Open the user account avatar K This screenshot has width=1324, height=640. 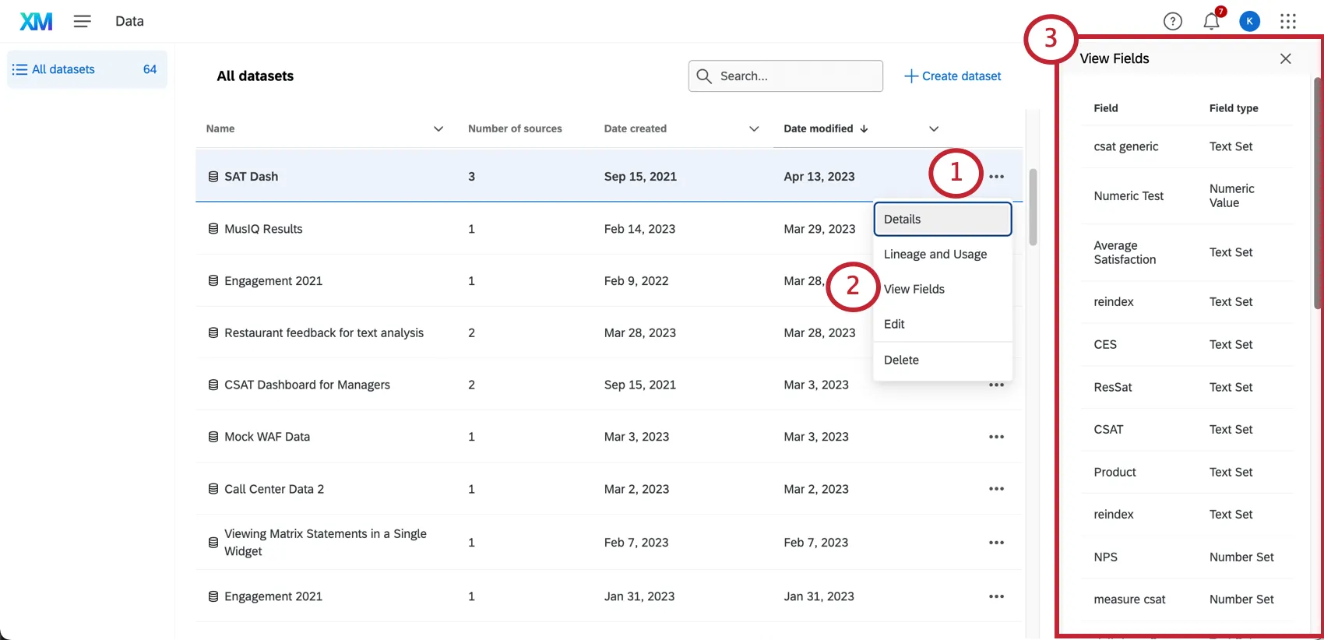click(x=1249, y=21)
